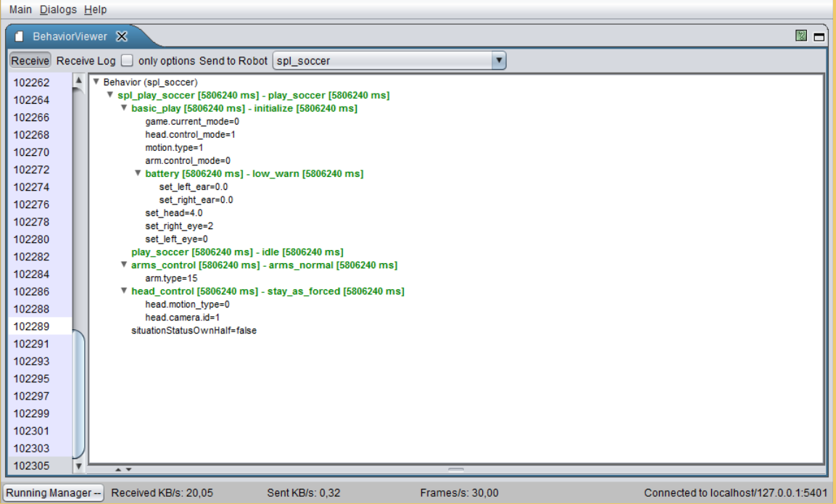This screenshot has height=504, width=836.
Task: Click the frame list scroll up arrow
Action: pos(79,80)
